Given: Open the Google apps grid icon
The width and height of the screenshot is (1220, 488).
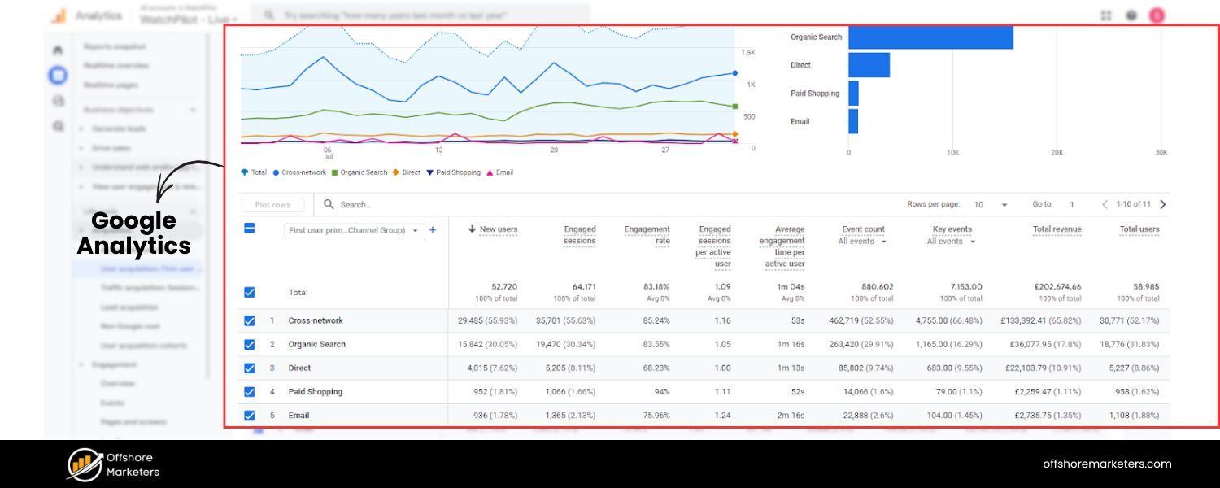Looking at the screenshot, I should [x=1106, y=15].
